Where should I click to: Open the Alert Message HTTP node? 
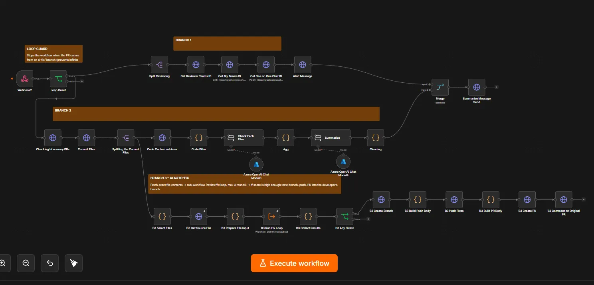[x=303, y=65]
